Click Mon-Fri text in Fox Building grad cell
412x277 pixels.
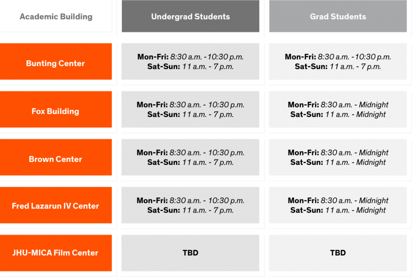pos(304,105)
